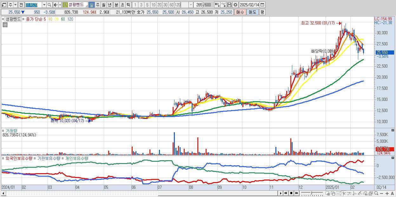Click the 전 button next to the market dropdown
The image size is (396, 197).
click(21, 5)
